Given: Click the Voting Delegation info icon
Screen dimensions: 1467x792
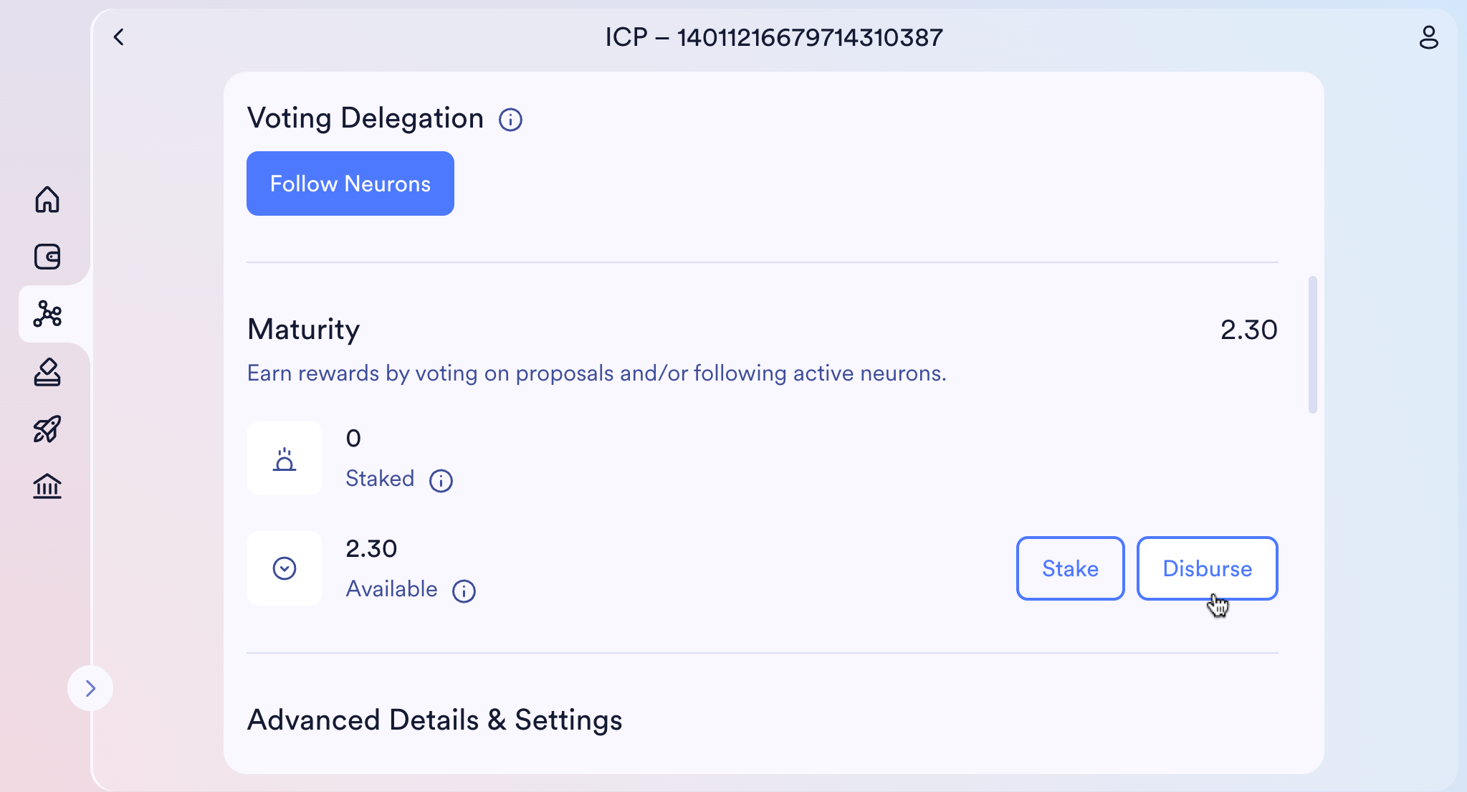Looking at the screenshot, I should (510, 120).
